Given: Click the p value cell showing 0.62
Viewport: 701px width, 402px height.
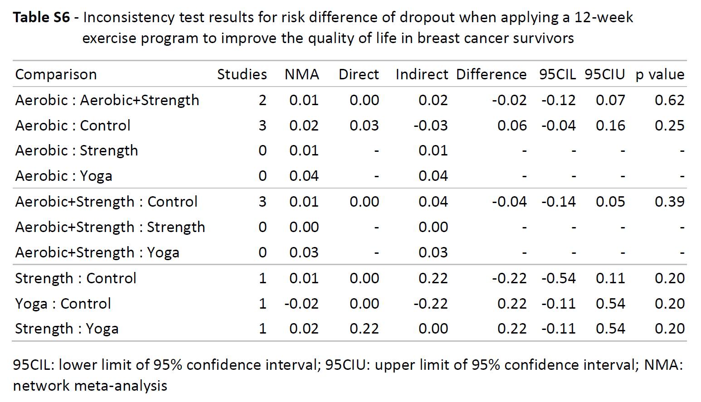Looking at the screenshot, I should [x=669, y=100].
